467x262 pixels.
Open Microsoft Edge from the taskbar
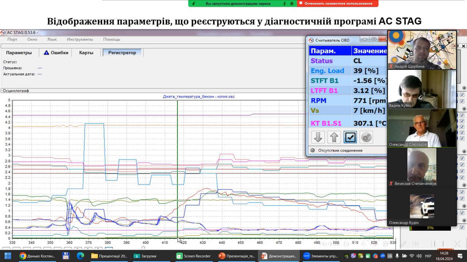click(x=80, y=256)
